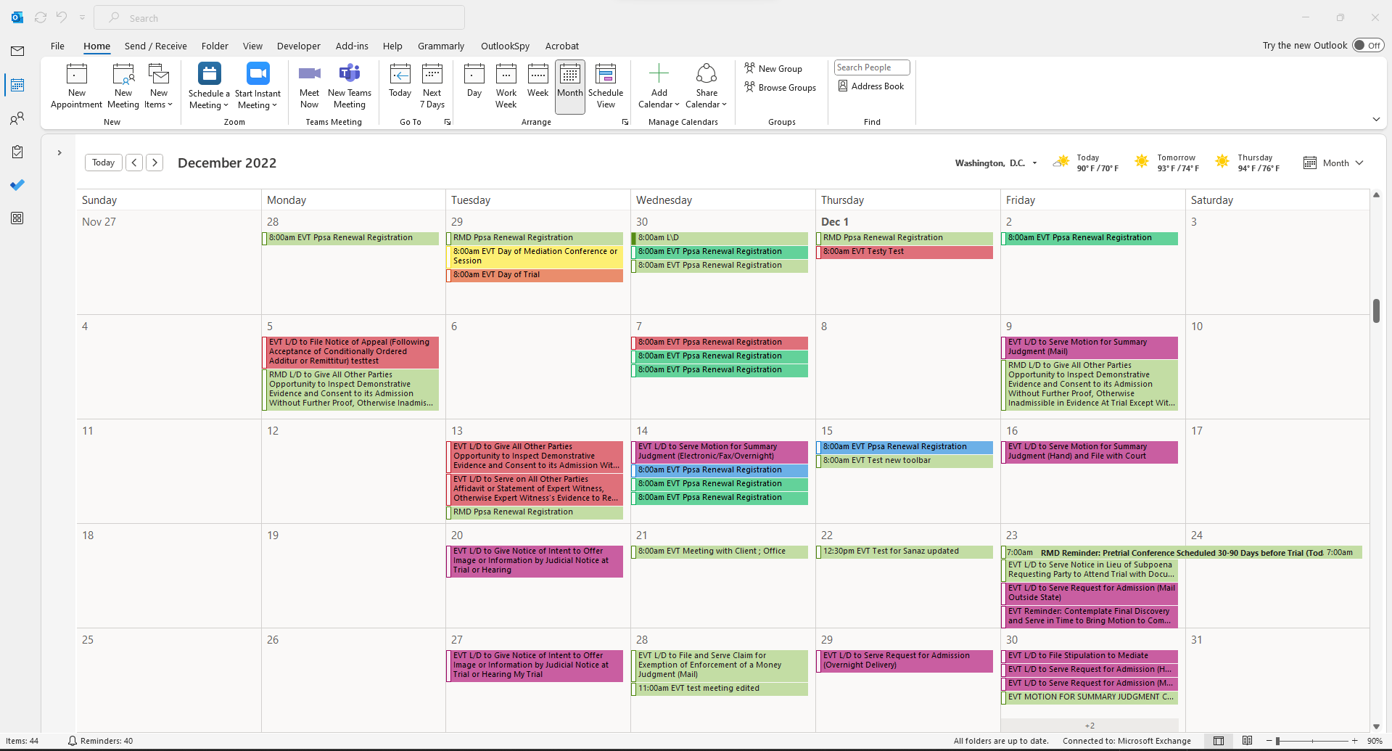Click Browse Groups
Screen dimensions: 1392x751
click(x=781, y=87)
